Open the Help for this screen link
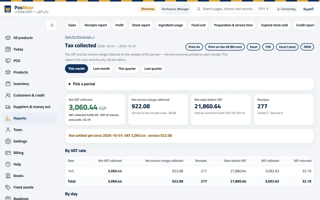This screenshot has height=200, width=320. (80, 37)
